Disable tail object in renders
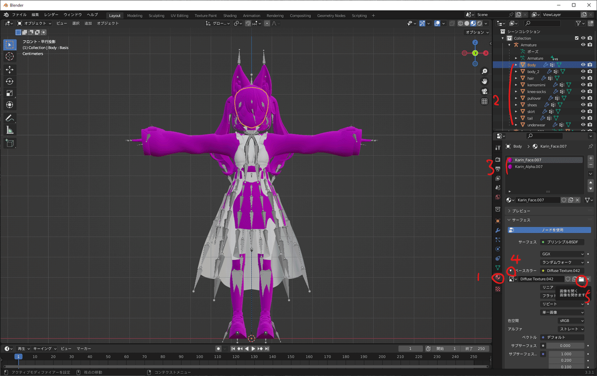The height and width of the screenshot is (376, 597). click(590, 118)
